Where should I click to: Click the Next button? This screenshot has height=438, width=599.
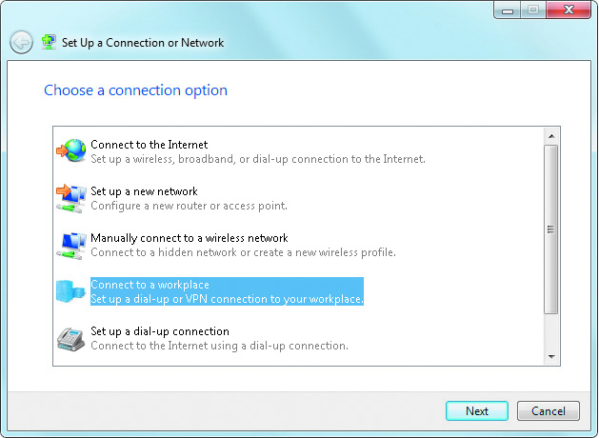tap(477, 411)
